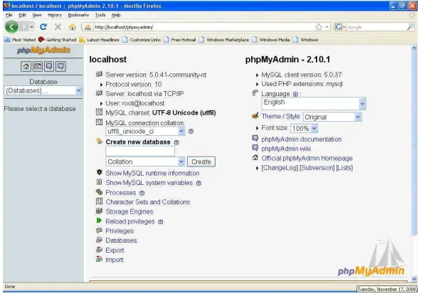
Task: Click the new database name input field
Action: coord(140,152)
